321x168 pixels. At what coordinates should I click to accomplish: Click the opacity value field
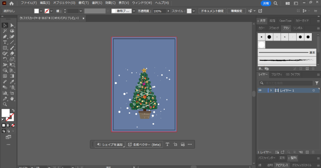coord(159,11)
